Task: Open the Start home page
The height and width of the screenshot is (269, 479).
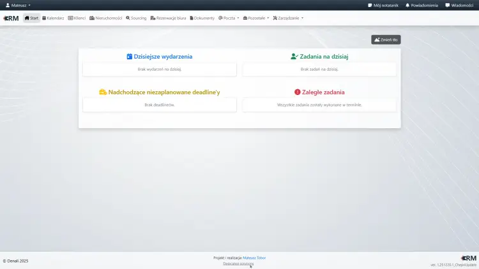Action: pos(31,18)
